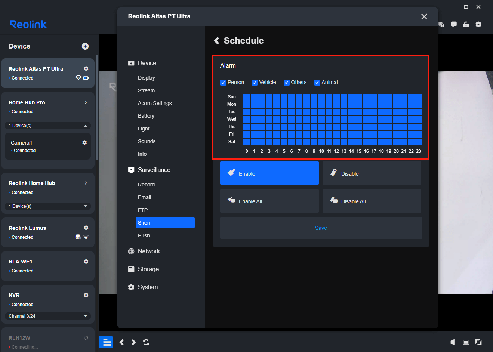The image size is (493, 352).
Task: Uncheck the Vehicle checkbox
Action: click(255, 83)
